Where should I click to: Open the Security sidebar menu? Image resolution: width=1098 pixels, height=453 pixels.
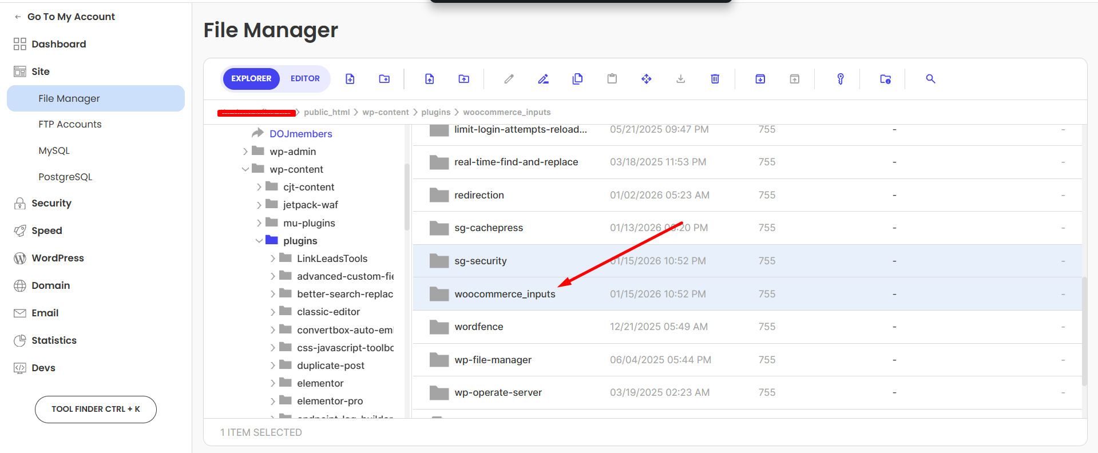51,203
